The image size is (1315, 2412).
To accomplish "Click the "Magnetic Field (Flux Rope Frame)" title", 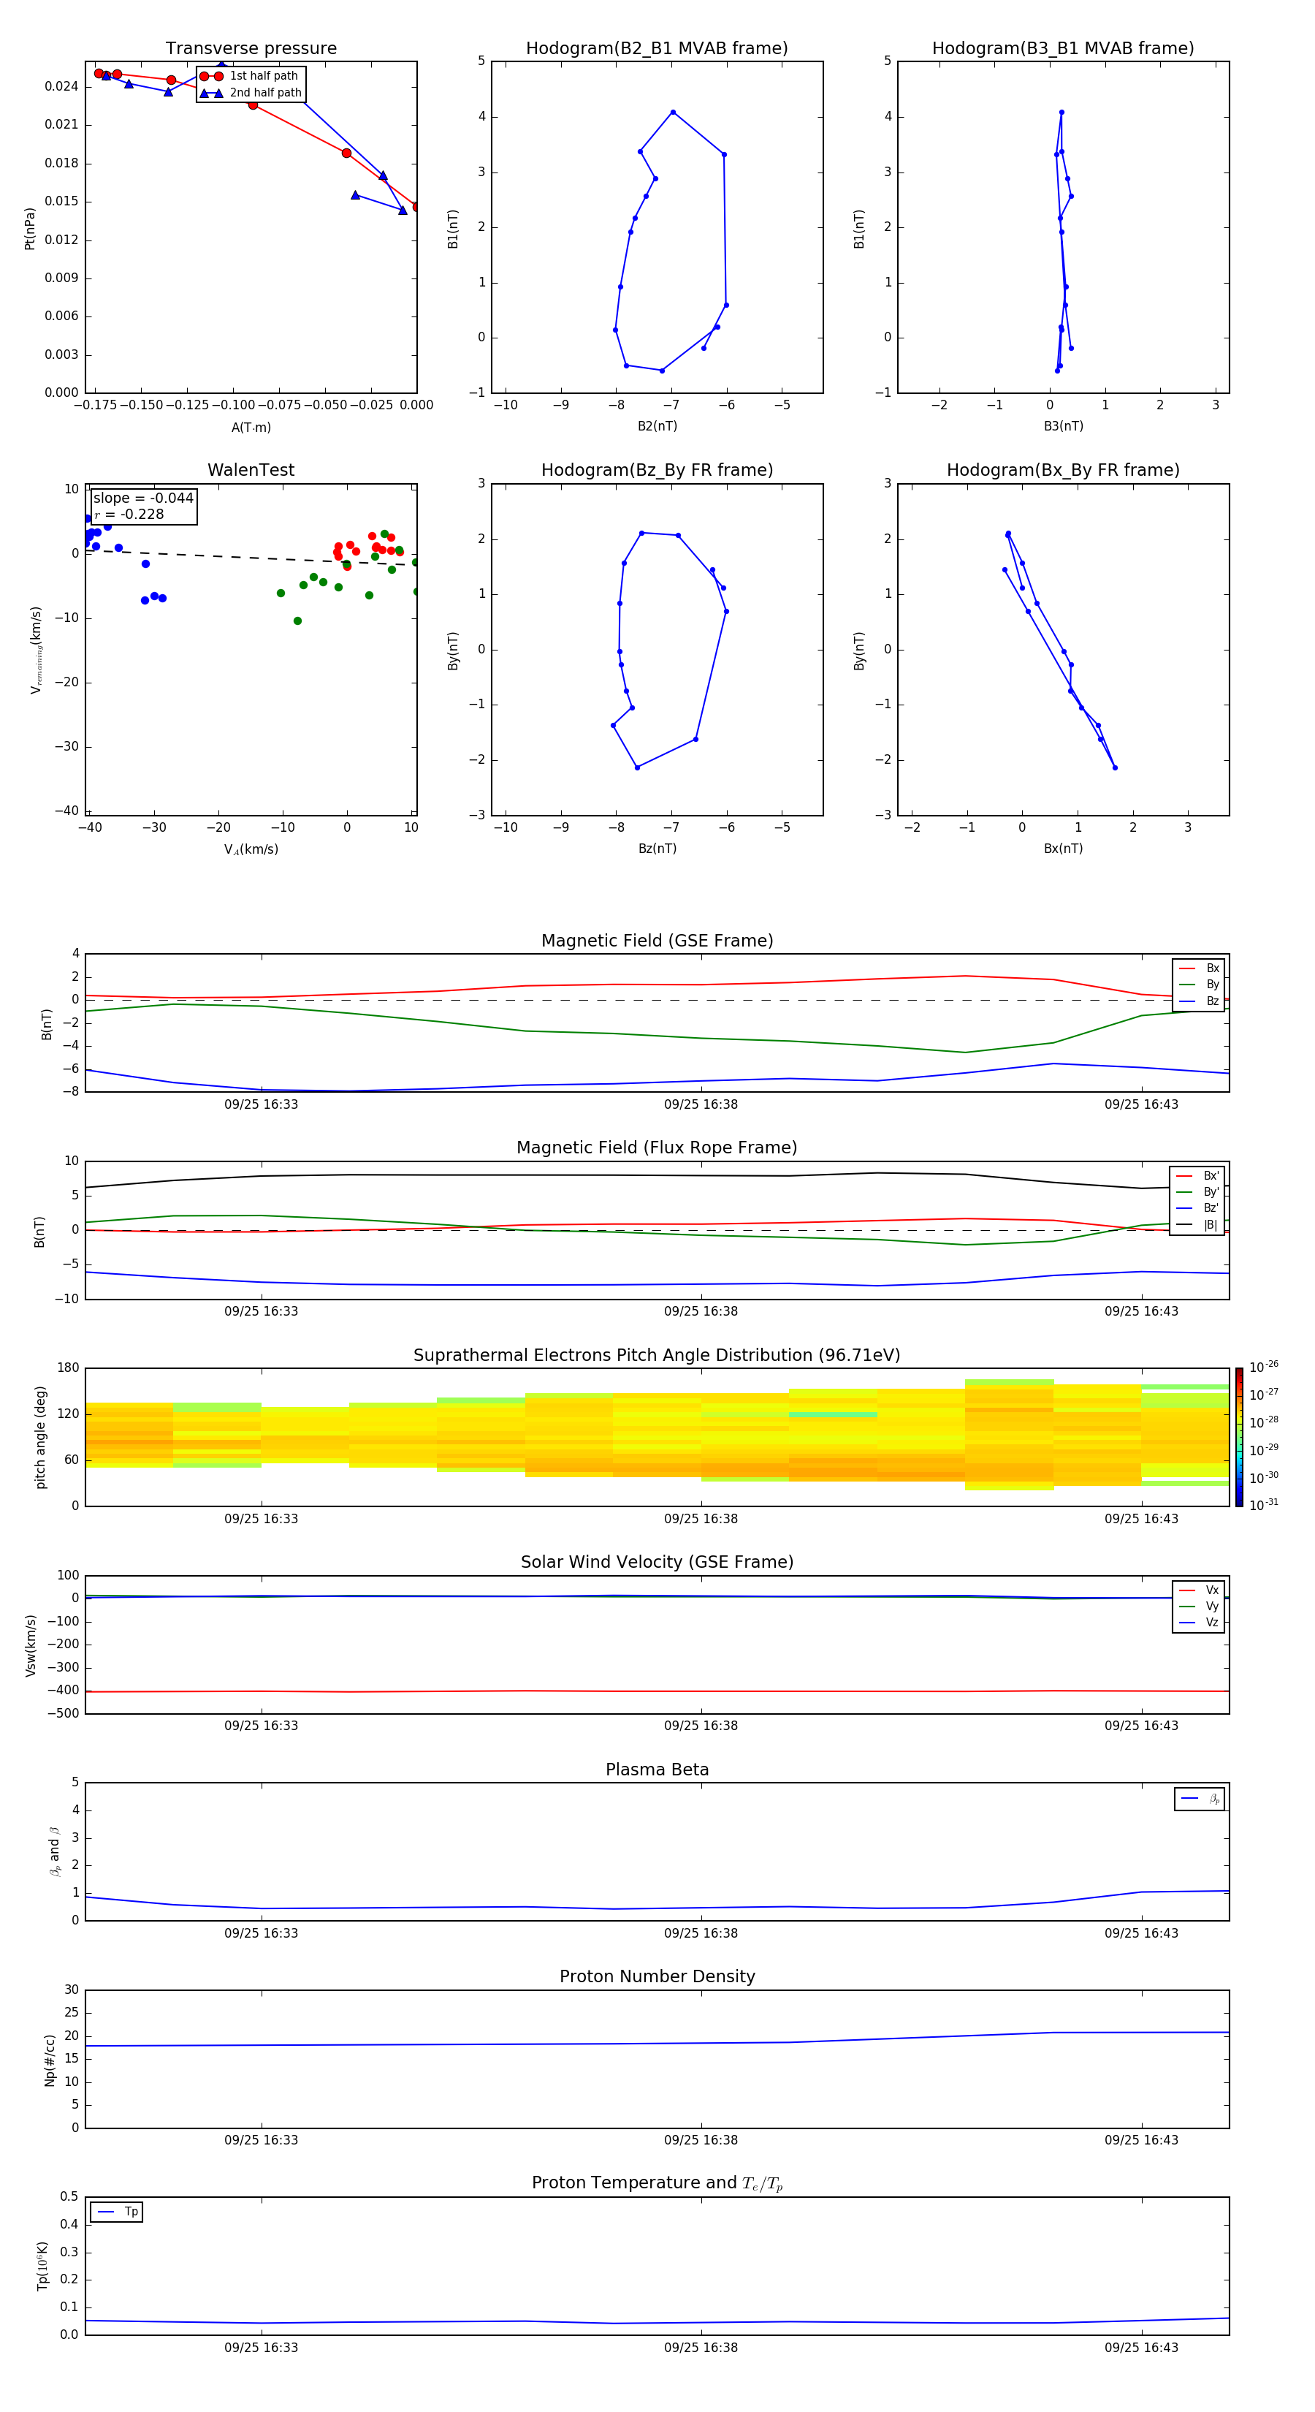I will (657, 1148).
